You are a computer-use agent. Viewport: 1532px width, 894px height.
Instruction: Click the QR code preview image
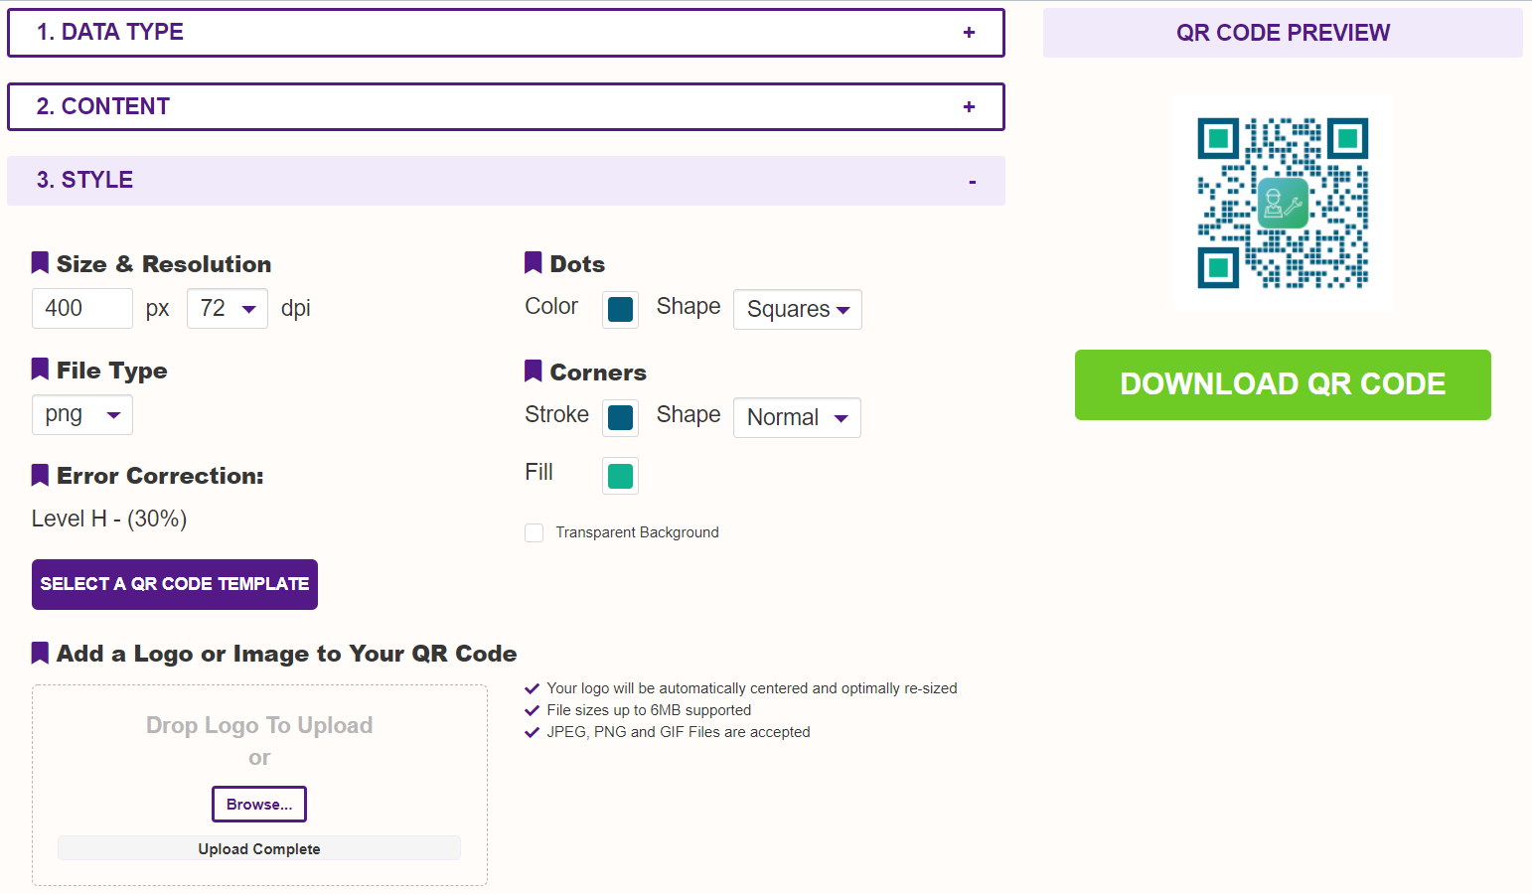pos(1283,204)
